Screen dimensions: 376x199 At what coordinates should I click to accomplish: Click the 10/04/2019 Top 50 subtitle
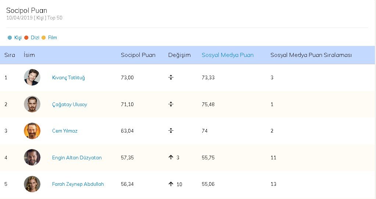pyautogui.click(x=34, y=18)
